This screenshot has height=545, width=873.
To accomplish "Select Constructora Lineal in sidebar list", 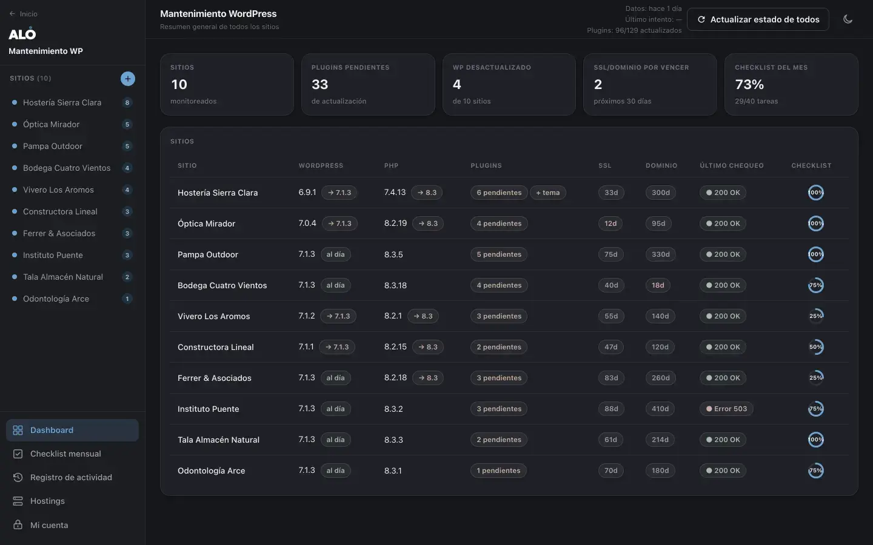I will pos(72,211).
